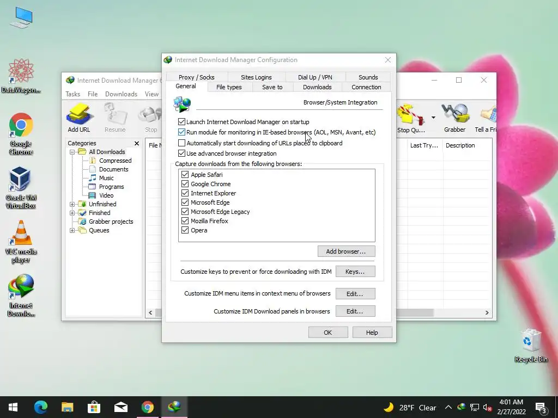Uncheck Apple Safari browser
Screen dimensions: 558x418
click(185, 175)
